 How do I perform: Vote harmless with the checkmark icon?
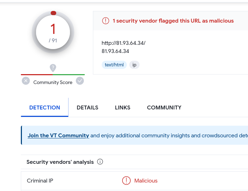point(80,81)
